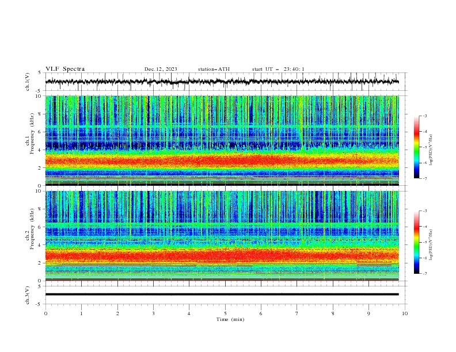Click the "2" kHz tick on ch.2 axis
This screenshot has width=456, height=352.
click(x=40, y=263)
